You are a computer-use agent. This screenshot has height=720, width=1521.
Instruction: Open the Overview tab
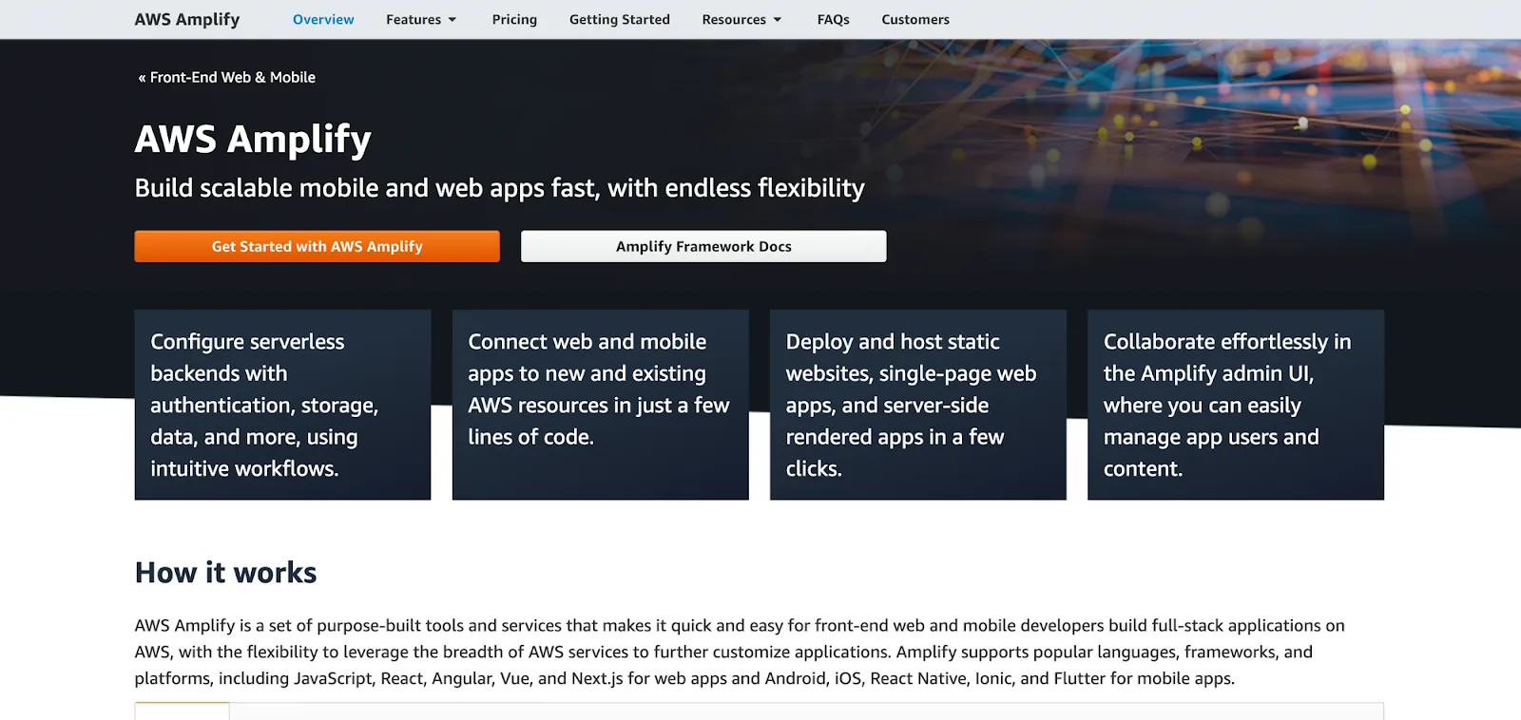(323, 19)
